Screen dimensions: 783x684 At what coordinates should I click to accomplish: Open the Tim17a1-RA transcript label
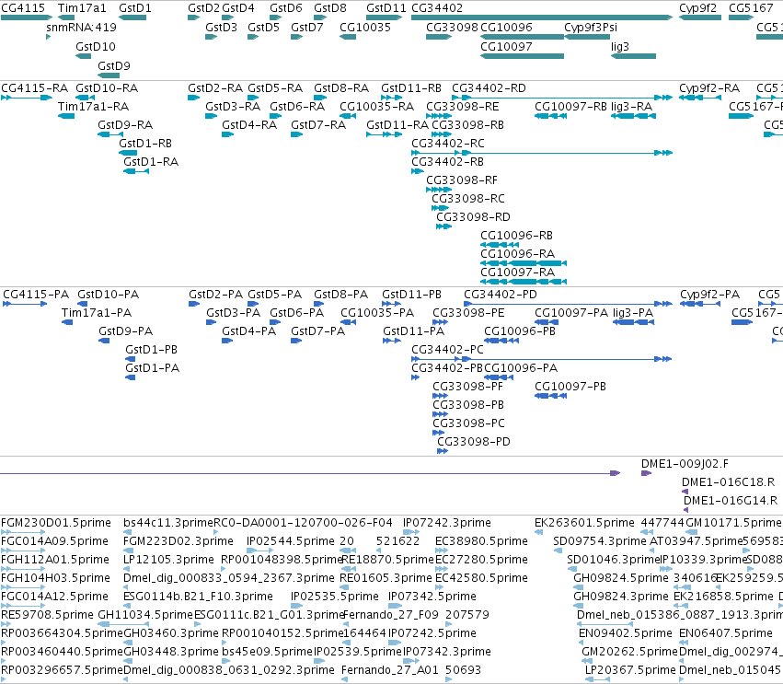pos(93,107)
